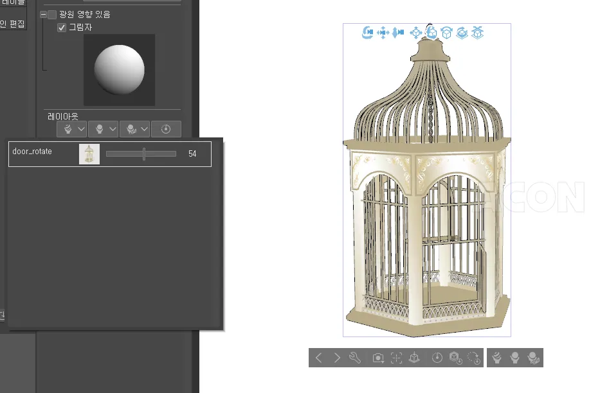Screen dimensions: 609x393
Task: Select the free object rotation manipulator icon
Action: click(x=432, y=33)
